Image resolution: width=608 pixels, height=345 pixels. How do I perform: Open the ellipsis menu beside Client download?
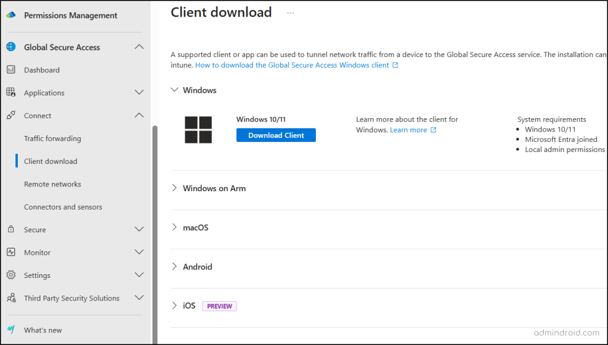(290, 12)
